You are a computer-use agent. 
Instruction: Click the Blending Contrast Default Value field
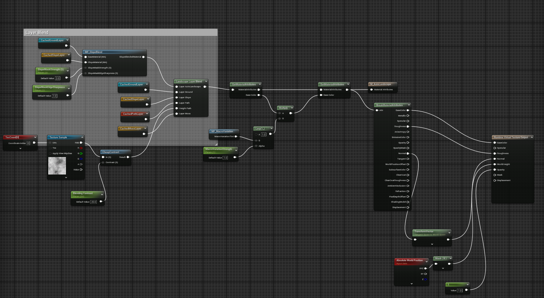click(x=93, y=202)
